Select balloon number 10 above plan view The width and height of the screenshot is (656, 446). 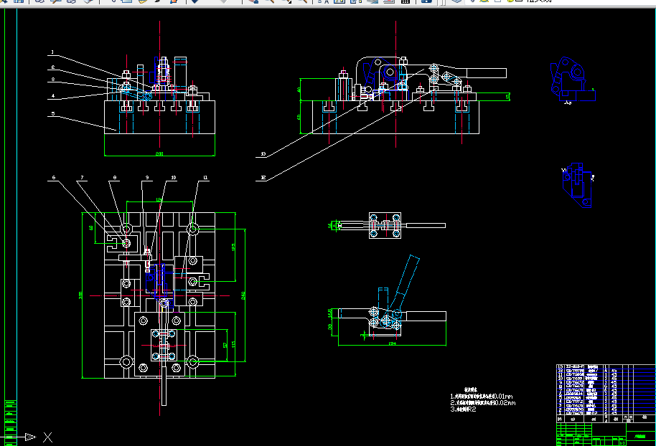pyautogui.click(x=174, y=178)
